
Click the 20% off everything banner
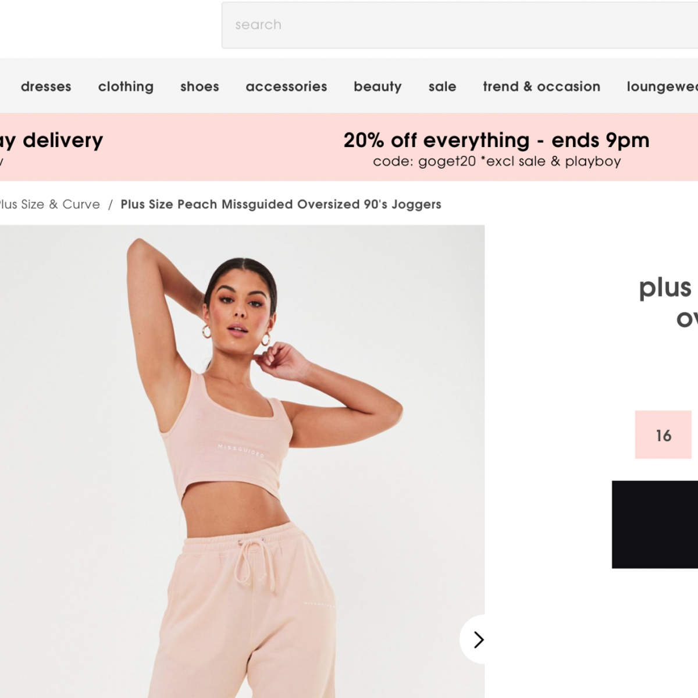[x=496, y=140]
